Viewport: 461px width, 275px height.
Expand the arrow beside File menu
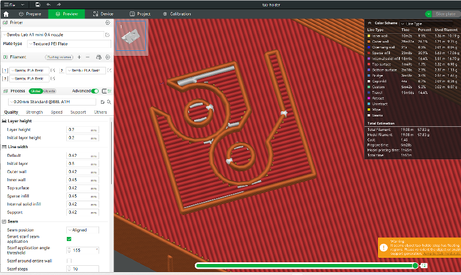coord(22,5)
